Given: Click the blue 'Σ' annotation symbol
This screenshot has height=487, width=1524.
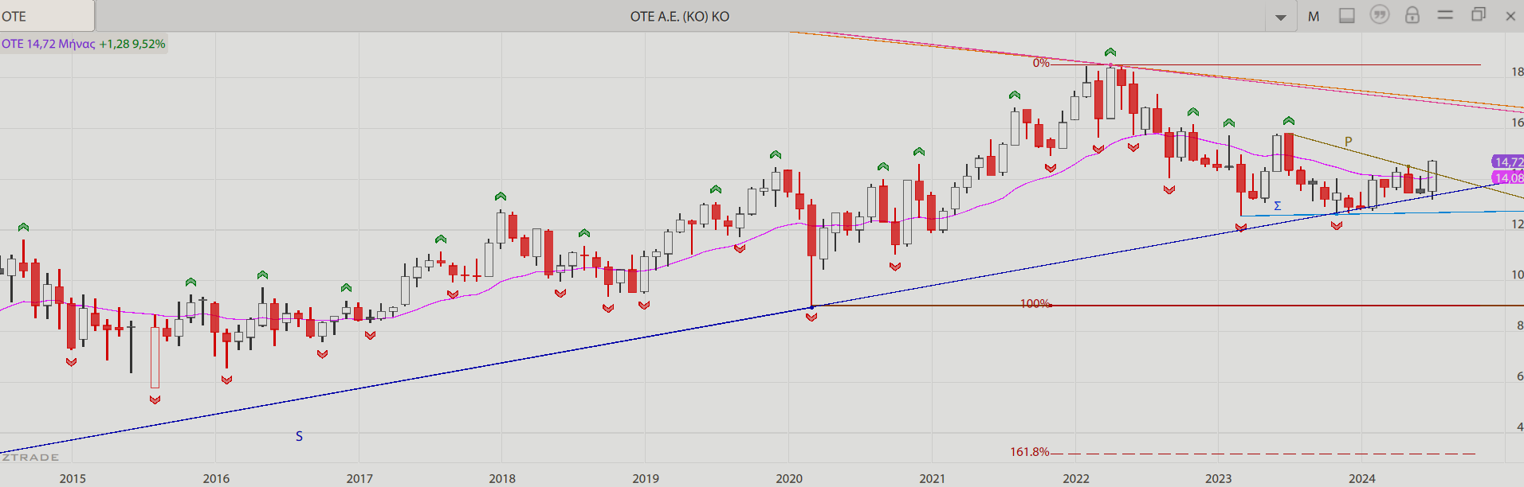Looking at the screenshot, I should tap(1277, 206).
